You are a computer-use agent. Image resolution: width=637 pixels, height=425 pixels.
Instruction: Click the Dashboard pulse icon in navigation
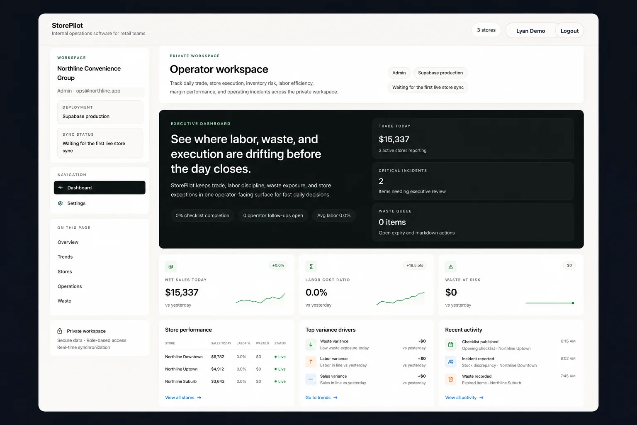point(61,188)
